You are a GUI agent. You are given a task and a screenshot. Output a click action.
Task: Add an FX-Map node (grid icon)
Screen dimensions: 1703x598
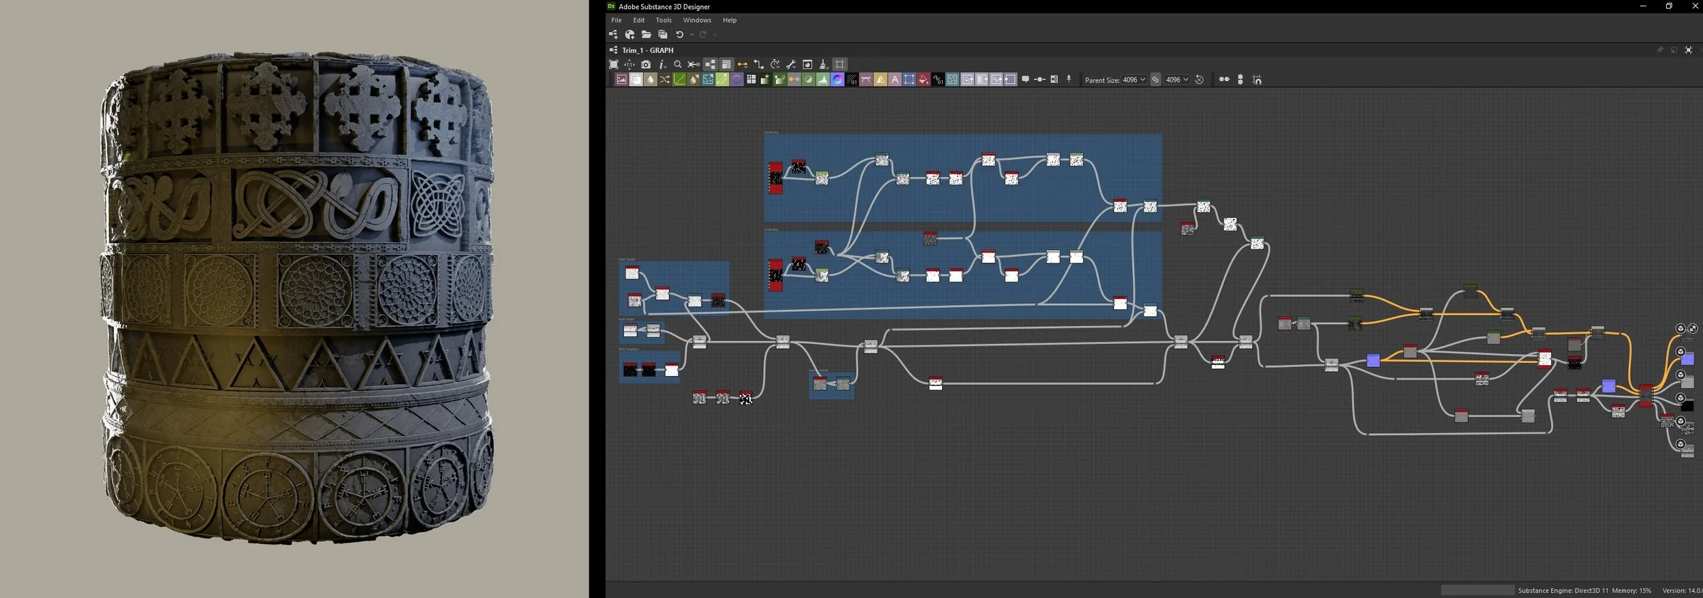tap(751, 80)
